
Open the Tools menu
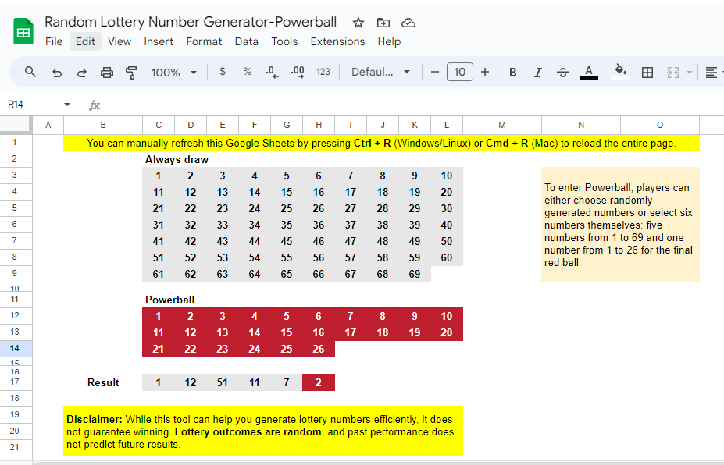point(284,41)
